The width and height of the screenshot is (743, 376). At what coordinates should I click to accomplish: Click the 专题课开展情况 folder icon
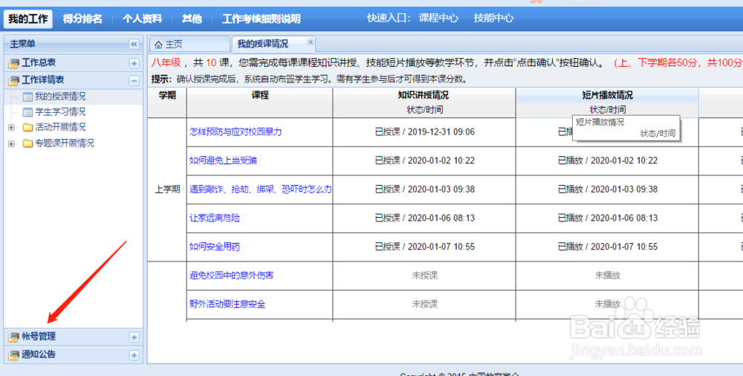click(28, 143)
